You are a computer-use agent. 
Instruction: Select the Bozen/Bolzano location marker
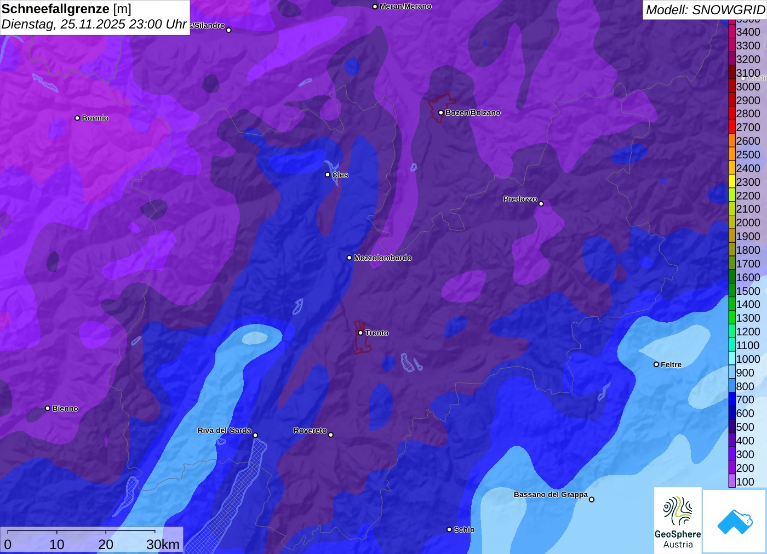[x=441, y=112]
